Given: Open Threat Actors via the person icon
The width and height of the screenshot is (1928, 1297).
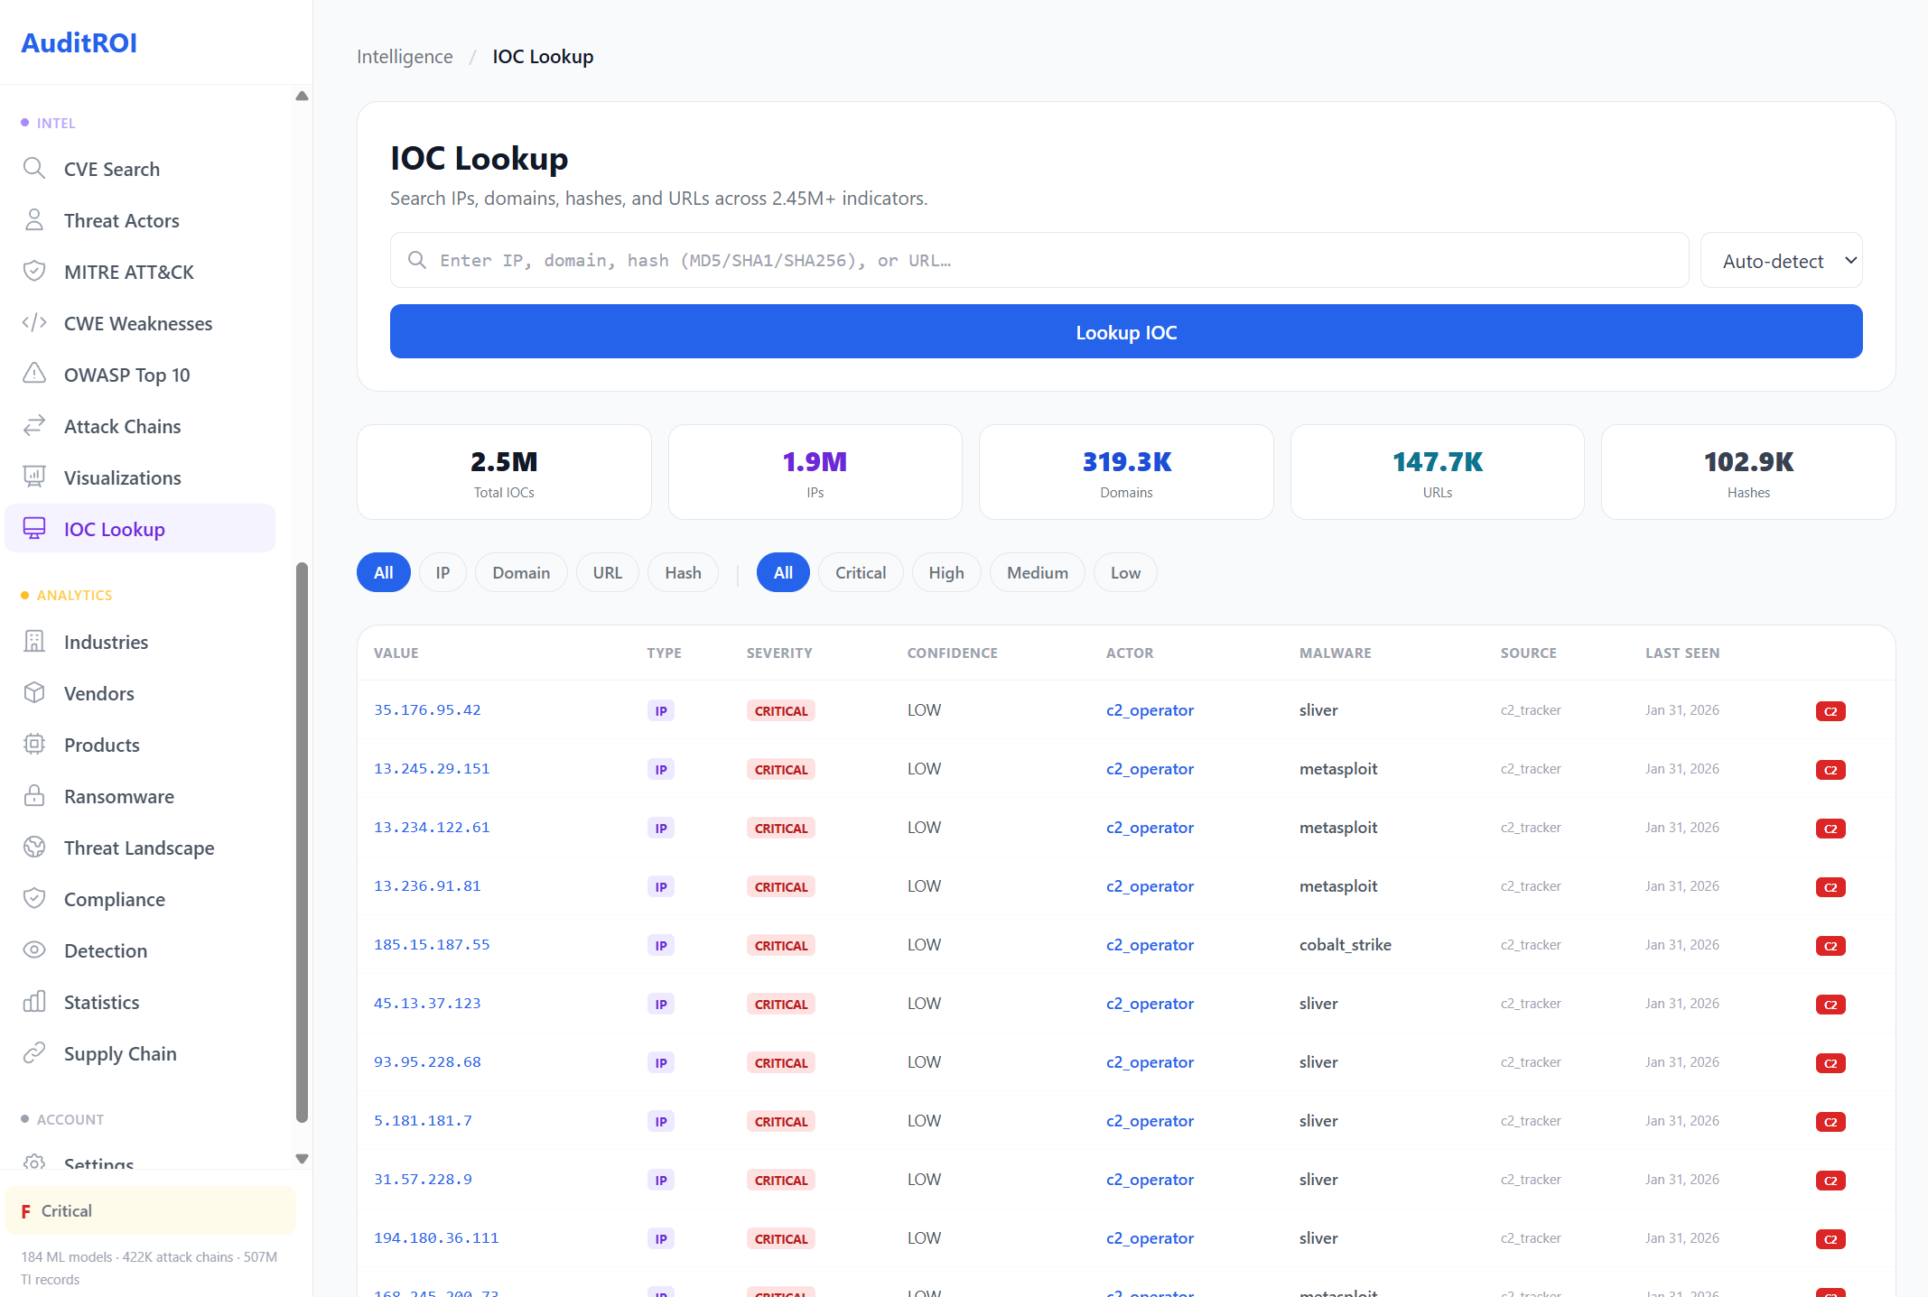Looking at the screenshot, I should 34,219.
